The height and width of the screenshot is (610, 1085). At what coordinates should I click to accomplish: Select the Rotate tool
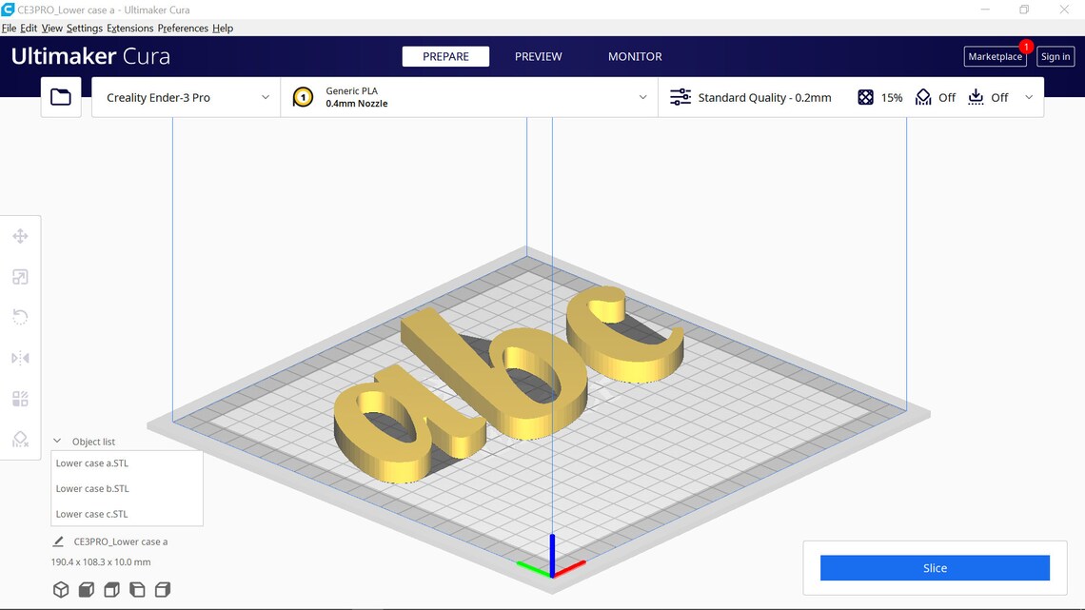(x=20, y=317)
